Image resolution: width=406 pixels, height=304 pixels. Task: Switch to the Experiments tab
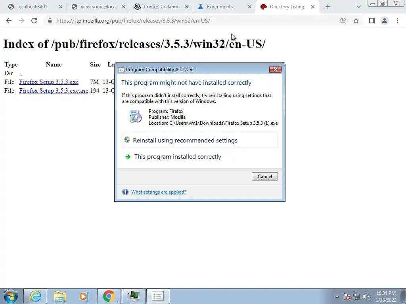coord(220,7)
